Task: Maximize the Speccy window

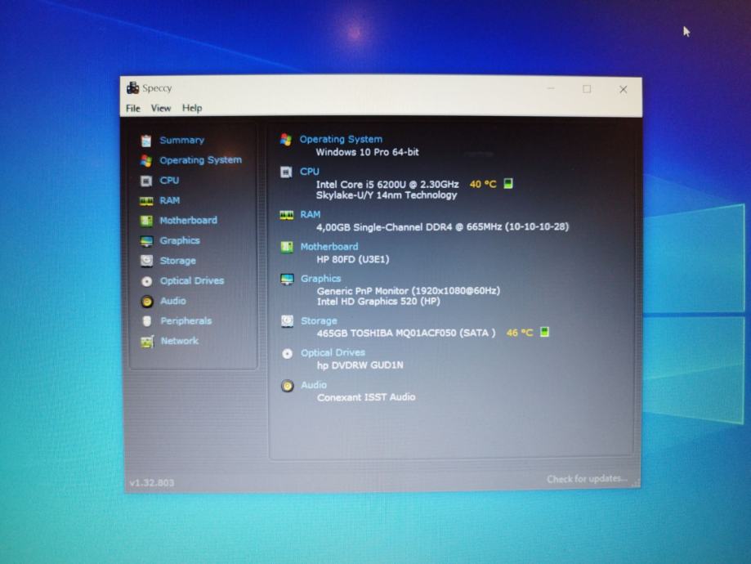Action: pyautogui.click(x=587, y=89)
